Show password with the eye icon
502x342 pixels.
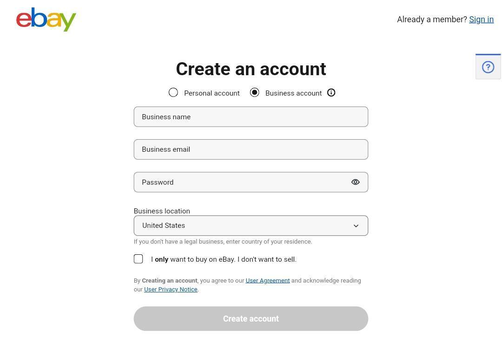tap(356, 182)
